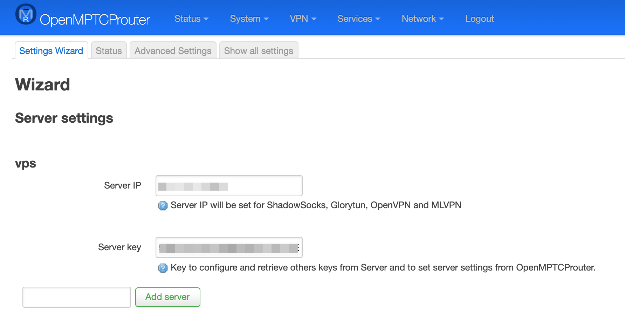This screenshot has height=314, width=625.
Task: Focus the Server key input field
Action: coord(229,247)
